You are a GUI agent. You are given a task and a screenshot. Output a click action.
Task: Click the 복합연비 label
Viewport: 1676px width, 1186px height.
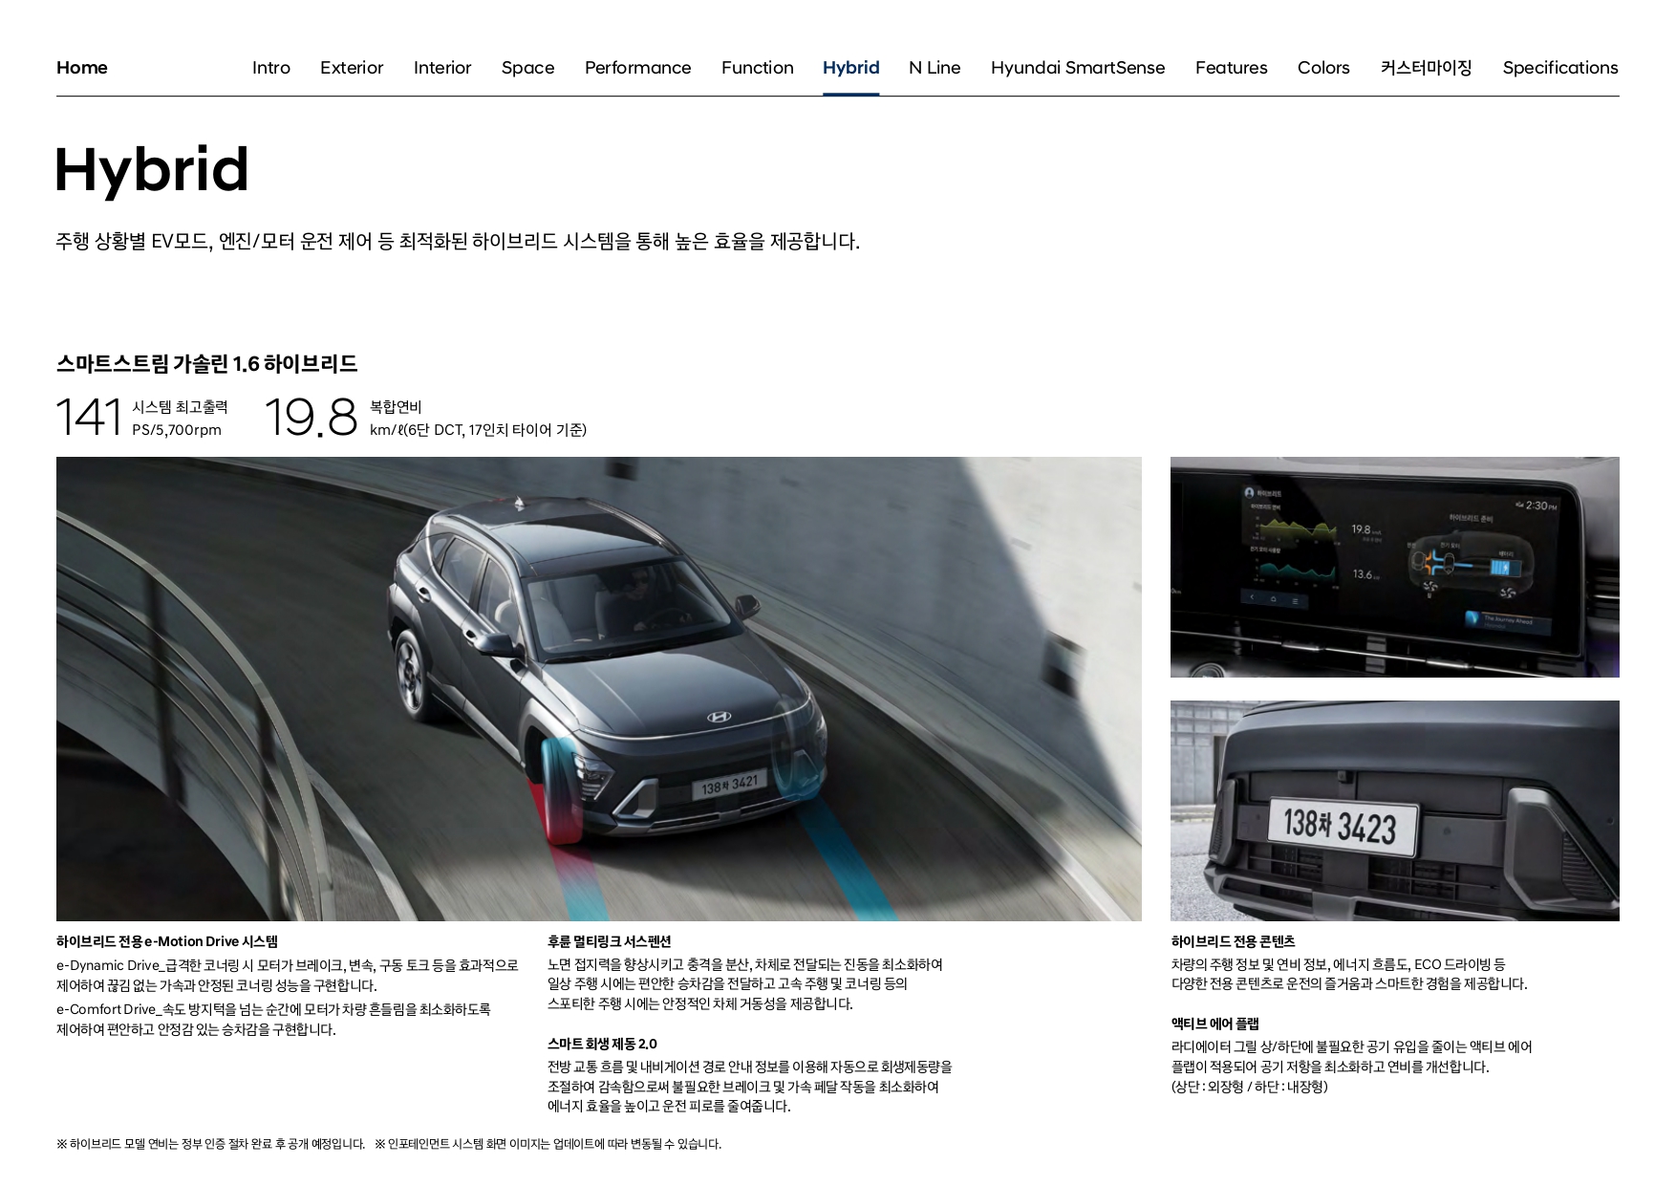pyautogui.click(x=396, y=407)
